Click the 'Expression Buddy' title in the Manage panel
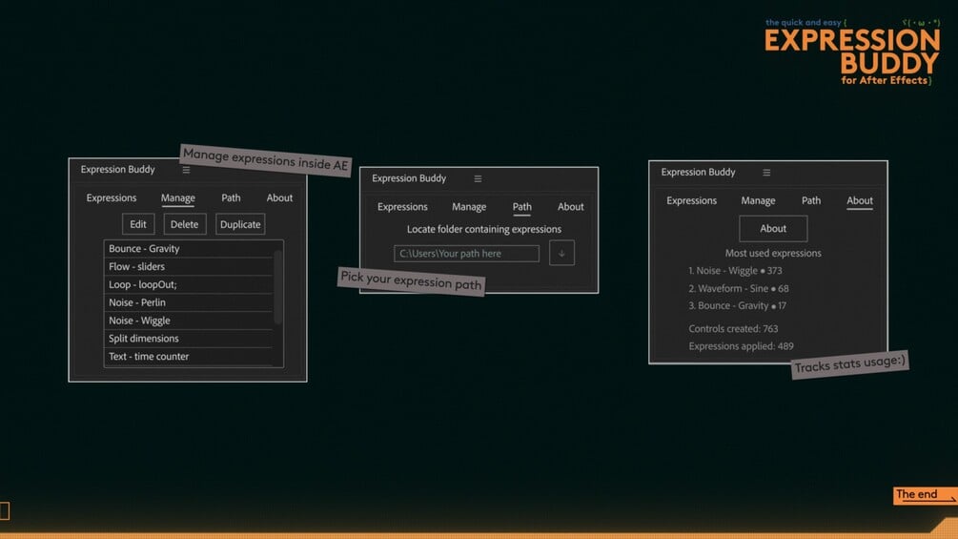The height and width of the screenshot is (539, 958). pyautogui.click(x=117, y=169)
